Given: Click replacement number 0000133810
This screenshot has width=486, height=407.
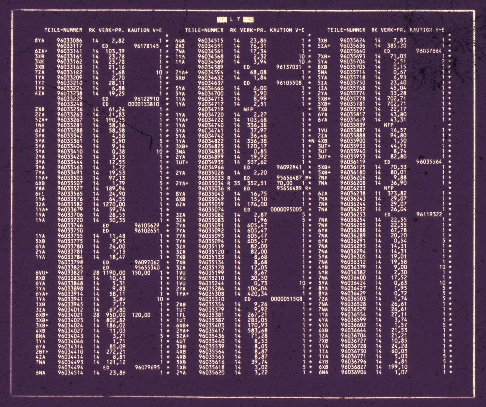Looking at the screenshot, I should click(x=144, y=104).
